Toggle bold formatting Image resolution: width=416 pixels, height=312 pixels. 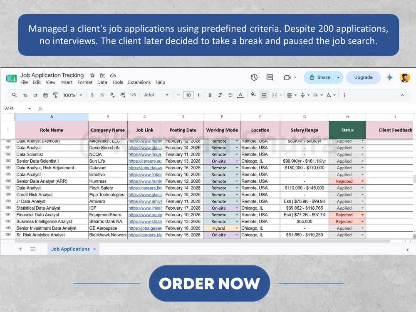[x=210, y=95]
